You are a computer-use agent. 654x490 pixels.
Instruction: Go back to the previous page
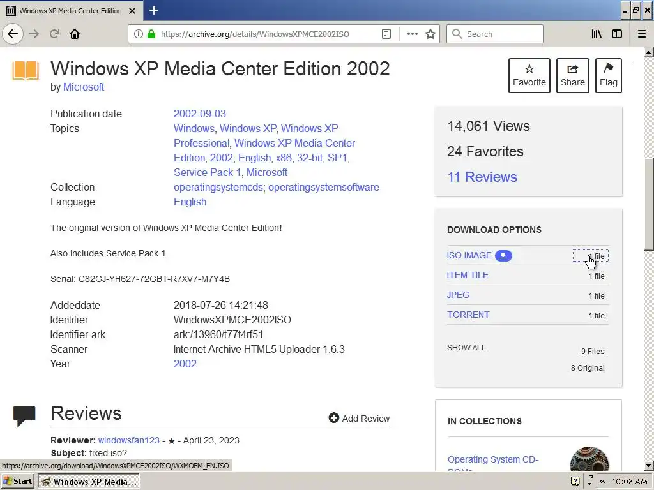(x=13, y=34)
